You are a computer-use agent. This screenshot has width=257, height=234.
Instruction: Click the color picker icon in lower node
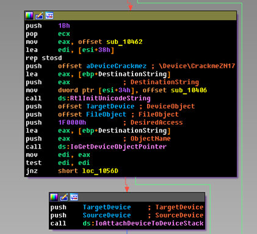pos(54,197)
